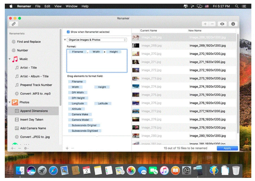The width and height of the screenshot is (255, 181).
Task: Open Safari from the Dock
Action: pyautogui.click(x=53, y=171)
